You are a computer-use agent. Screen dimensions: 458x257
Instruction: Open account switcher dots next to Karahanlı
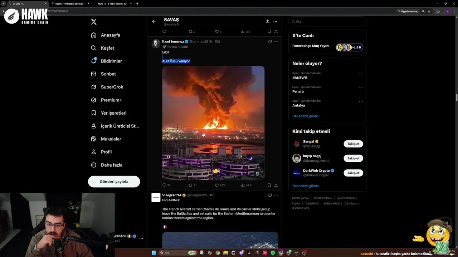pyautogui.click(x=141, y=238)
